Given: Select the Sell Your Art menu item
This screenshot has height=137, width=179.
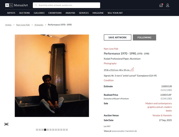Looking at the screenshot, I should tap(116, 13).
